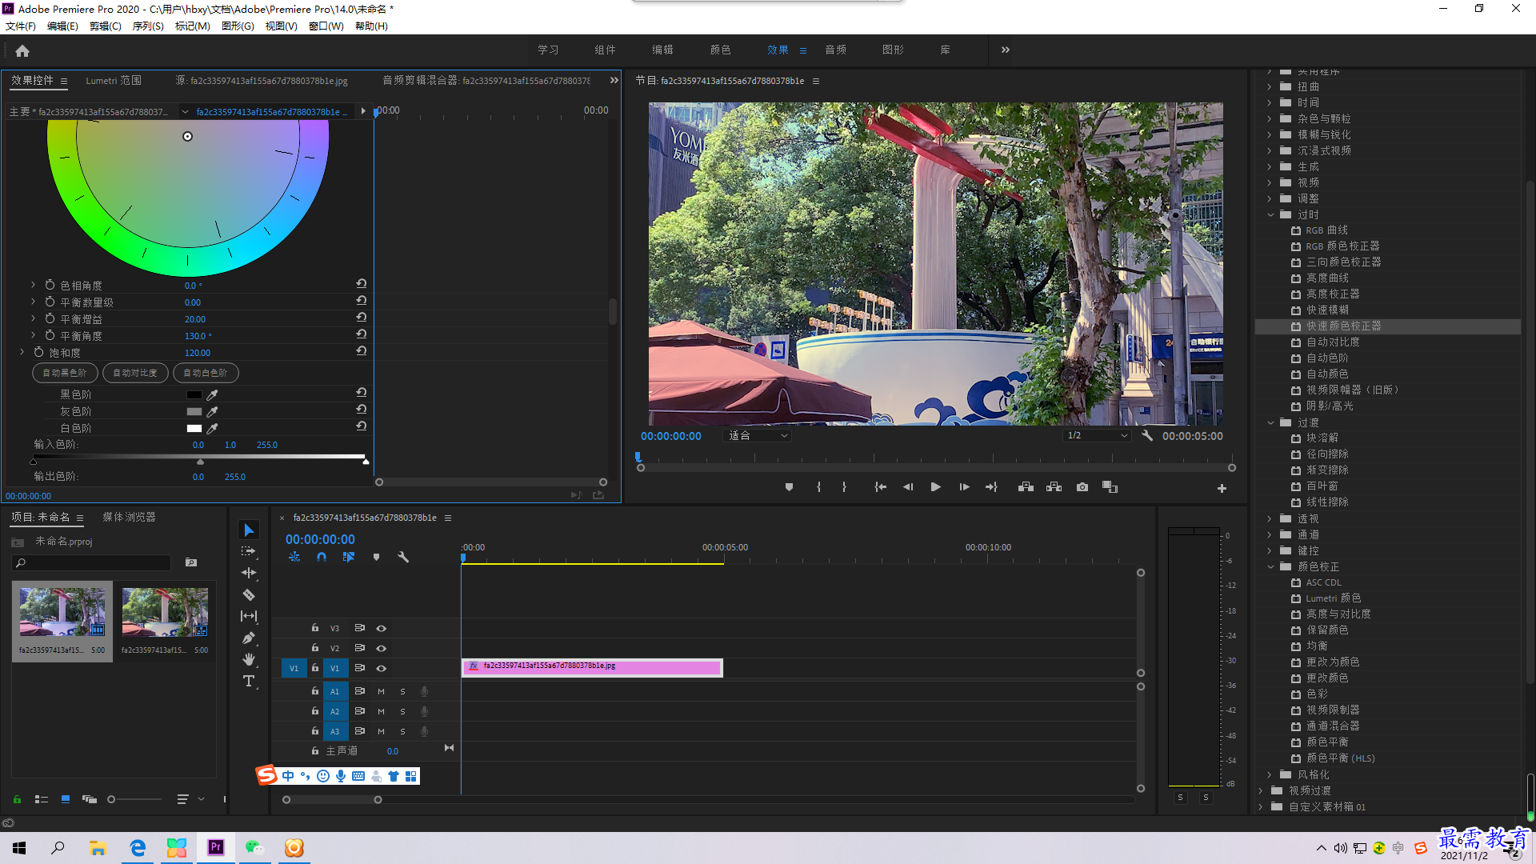Click the Play button in Program monitor
1536x864 pixels.
pyautogui.click(x=935, y=487)
